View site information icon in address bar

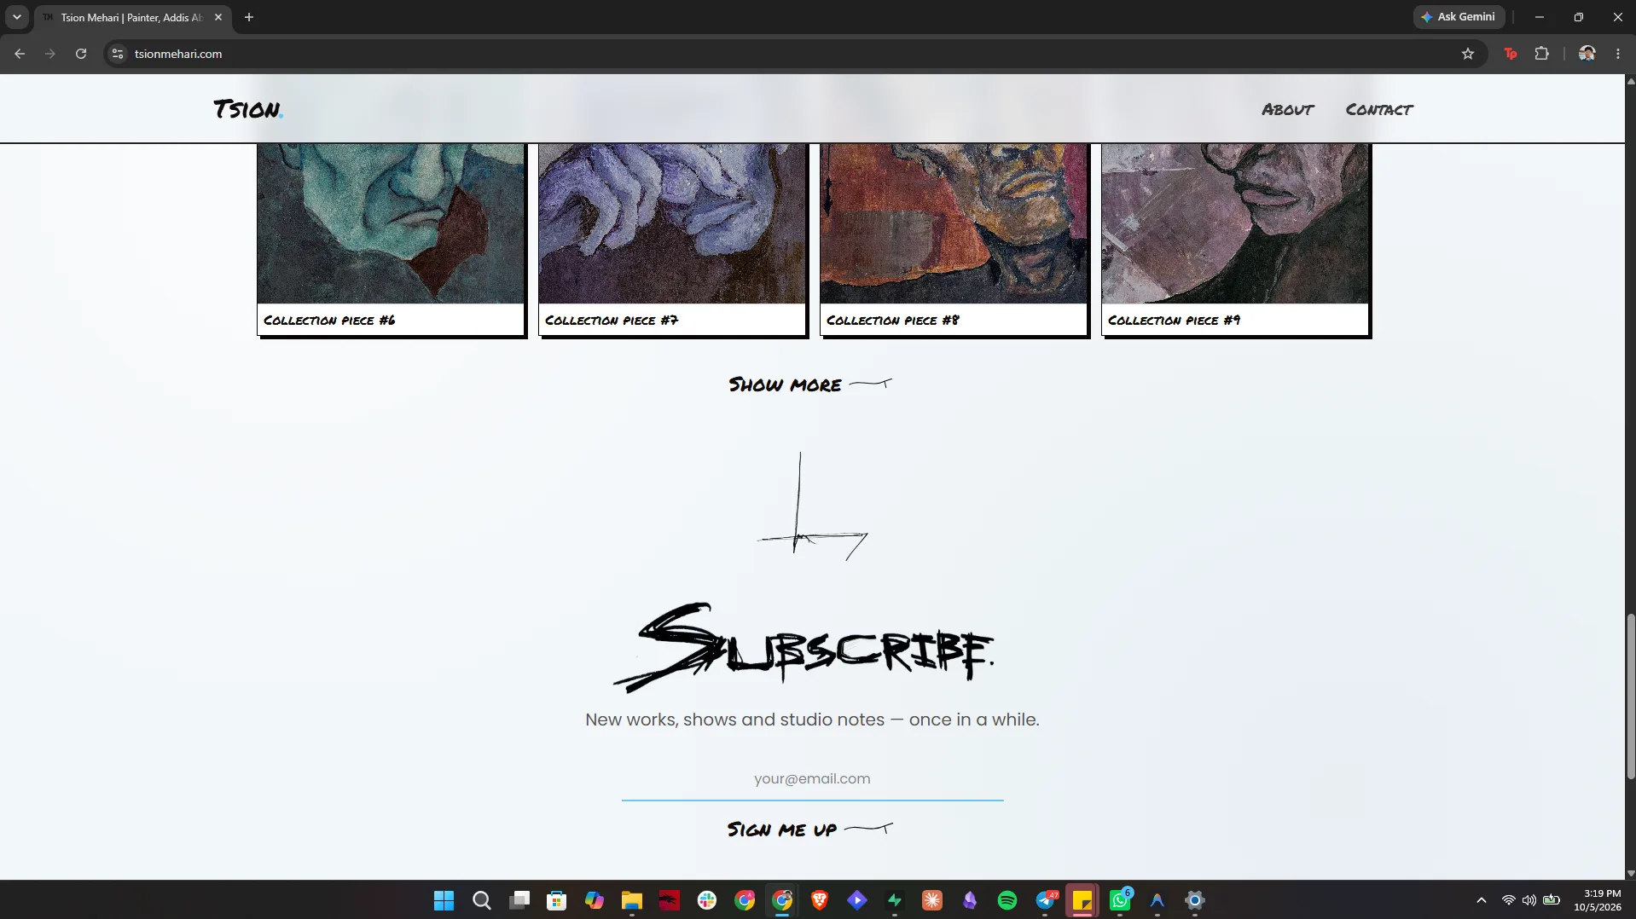118,54
